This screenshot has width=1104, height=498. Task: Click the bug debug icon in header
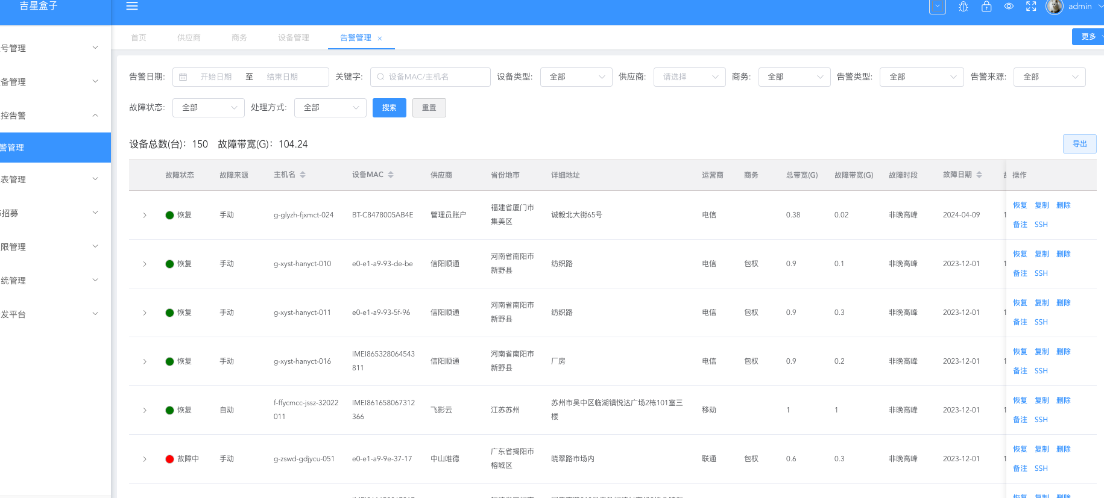(964, 7)
